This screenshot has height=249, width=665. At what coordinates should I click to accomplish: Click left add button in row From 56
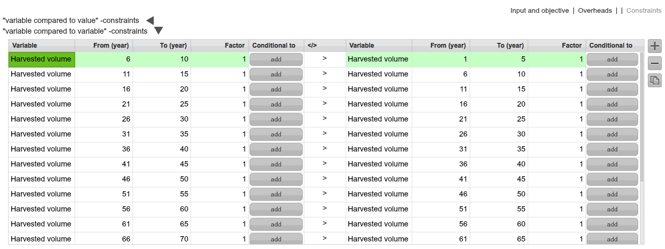pyautogui.click(x=276, y=209)
